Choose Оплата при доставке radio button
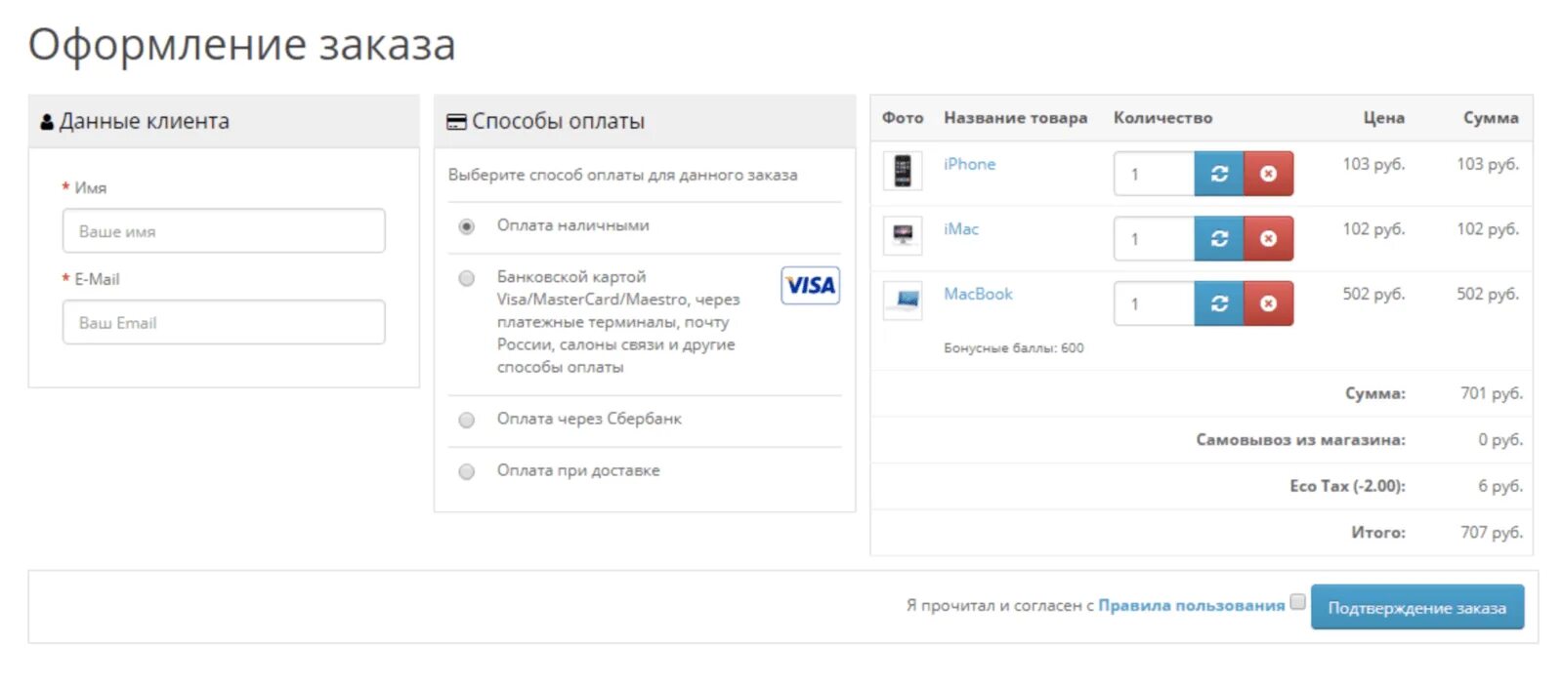 tap(467, 471)
